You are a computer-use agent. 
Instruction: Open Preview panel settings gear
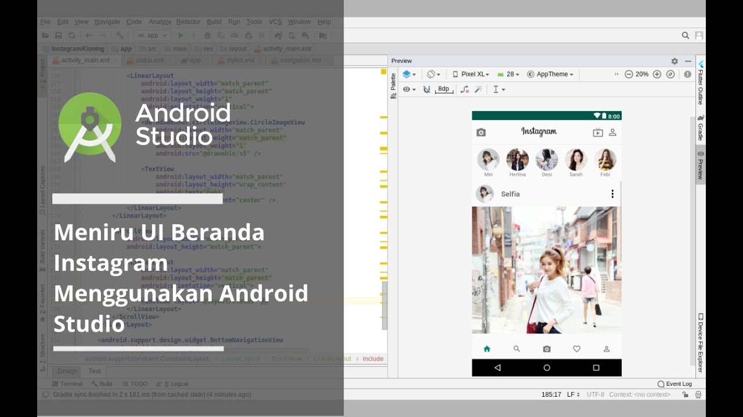675,61
